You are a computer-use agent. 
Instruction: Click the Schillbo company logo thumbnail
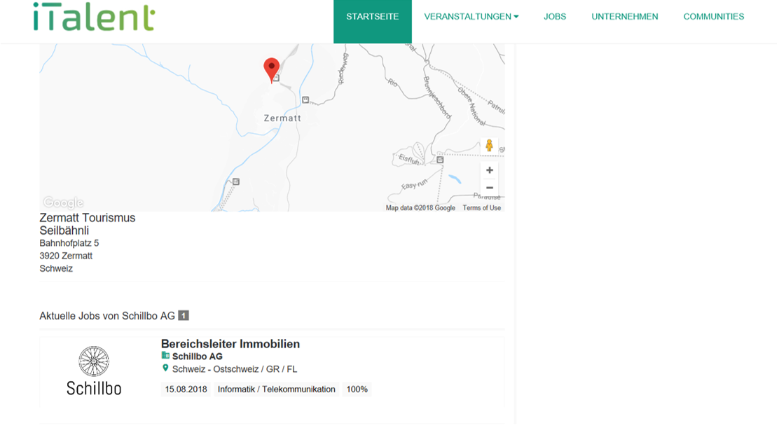(x=94, y=371)
